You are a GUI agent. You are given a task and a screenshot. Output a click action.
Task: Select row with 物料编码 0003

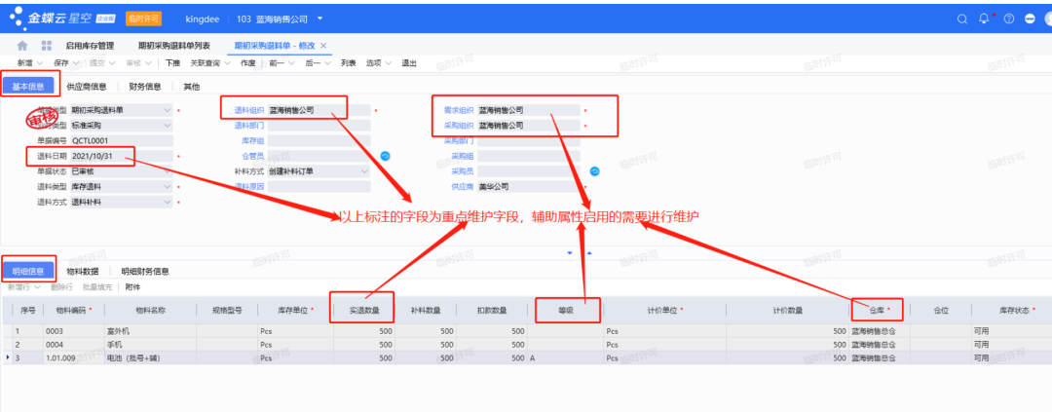coord(526,331)
